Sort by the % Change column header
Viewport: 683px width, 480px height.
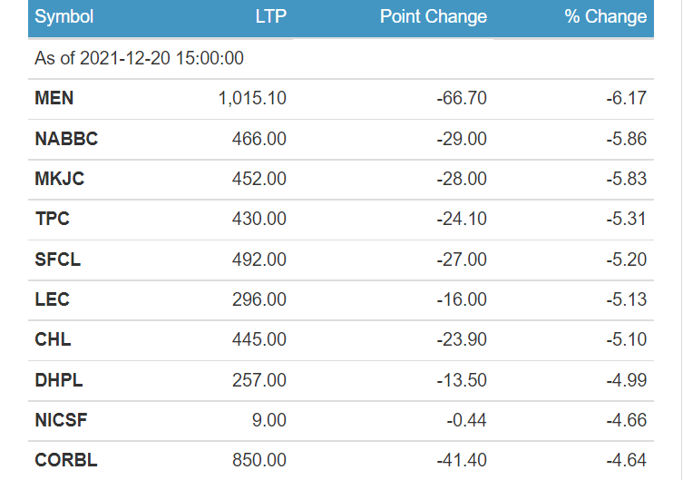point(606,16)
